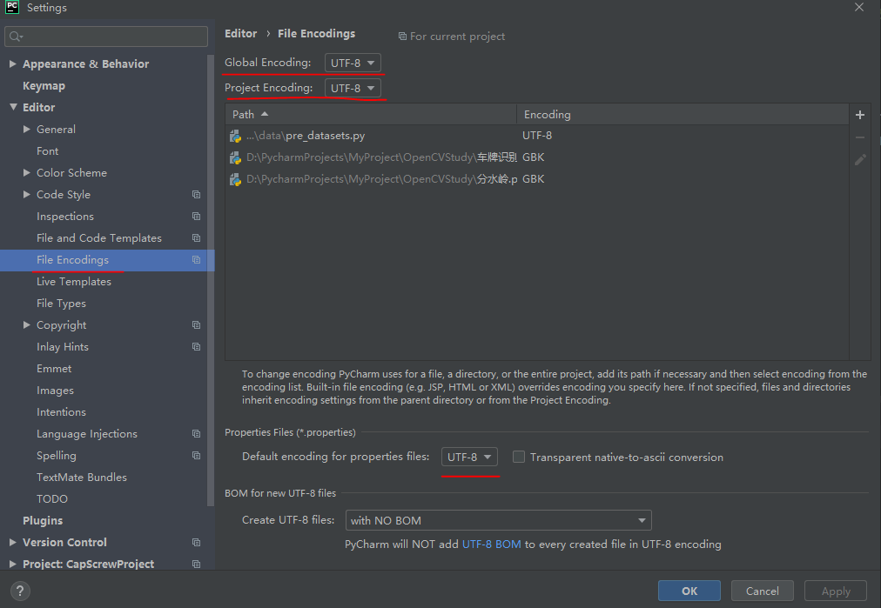
Task: Expand the Copyright node arrow
Action: (26, 325)
